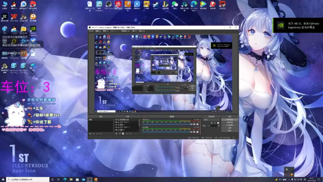The width and height of the screenshot is (323, 182).
Task: Add a new source with the plus icon
Action: (x=116, y=133)
